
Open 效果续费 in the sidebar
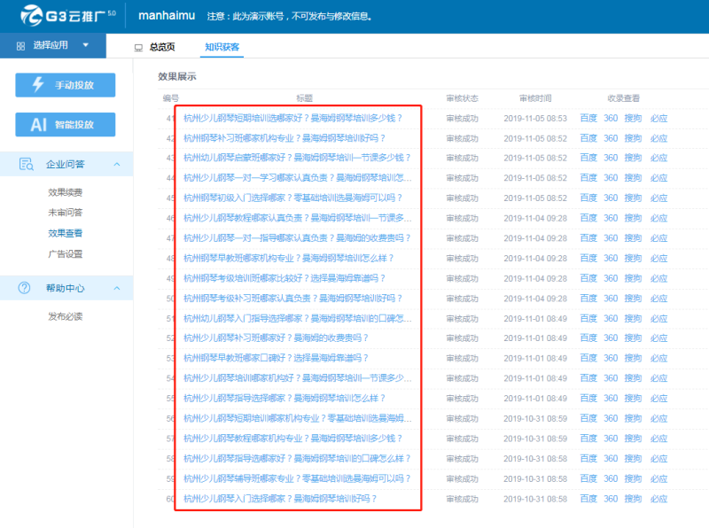point(65,192)
